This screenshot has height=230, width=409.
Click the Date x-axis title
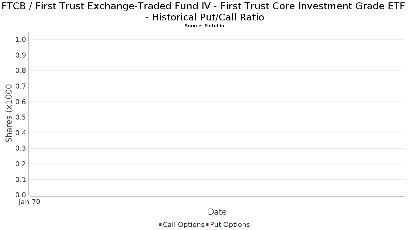(x=217, y=212)
